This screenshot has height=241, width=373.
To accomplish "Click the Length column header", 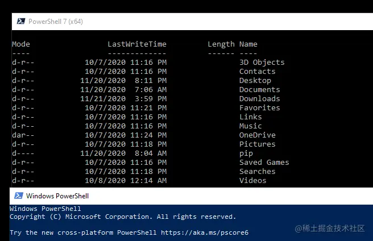I will point(221,44).
